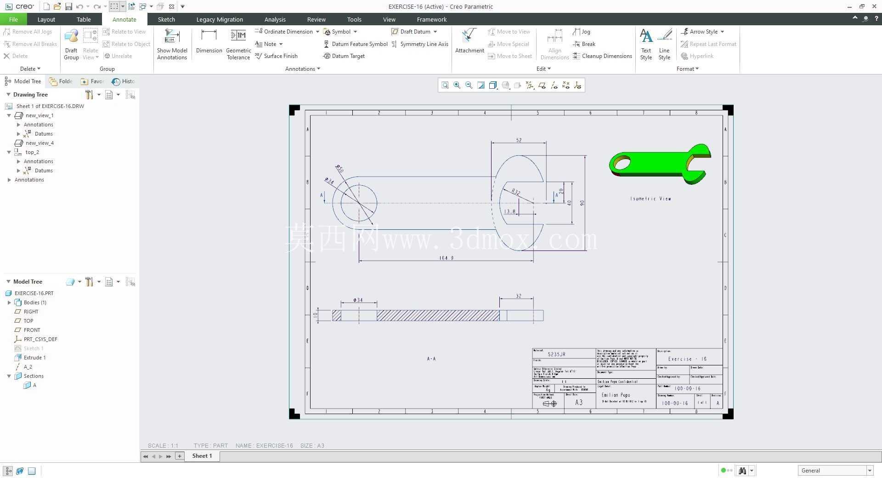The width and height of the screenshot is (882, 478).
Task: Toggle full screen icon in the status bar
Action: (x=32, y=471)
